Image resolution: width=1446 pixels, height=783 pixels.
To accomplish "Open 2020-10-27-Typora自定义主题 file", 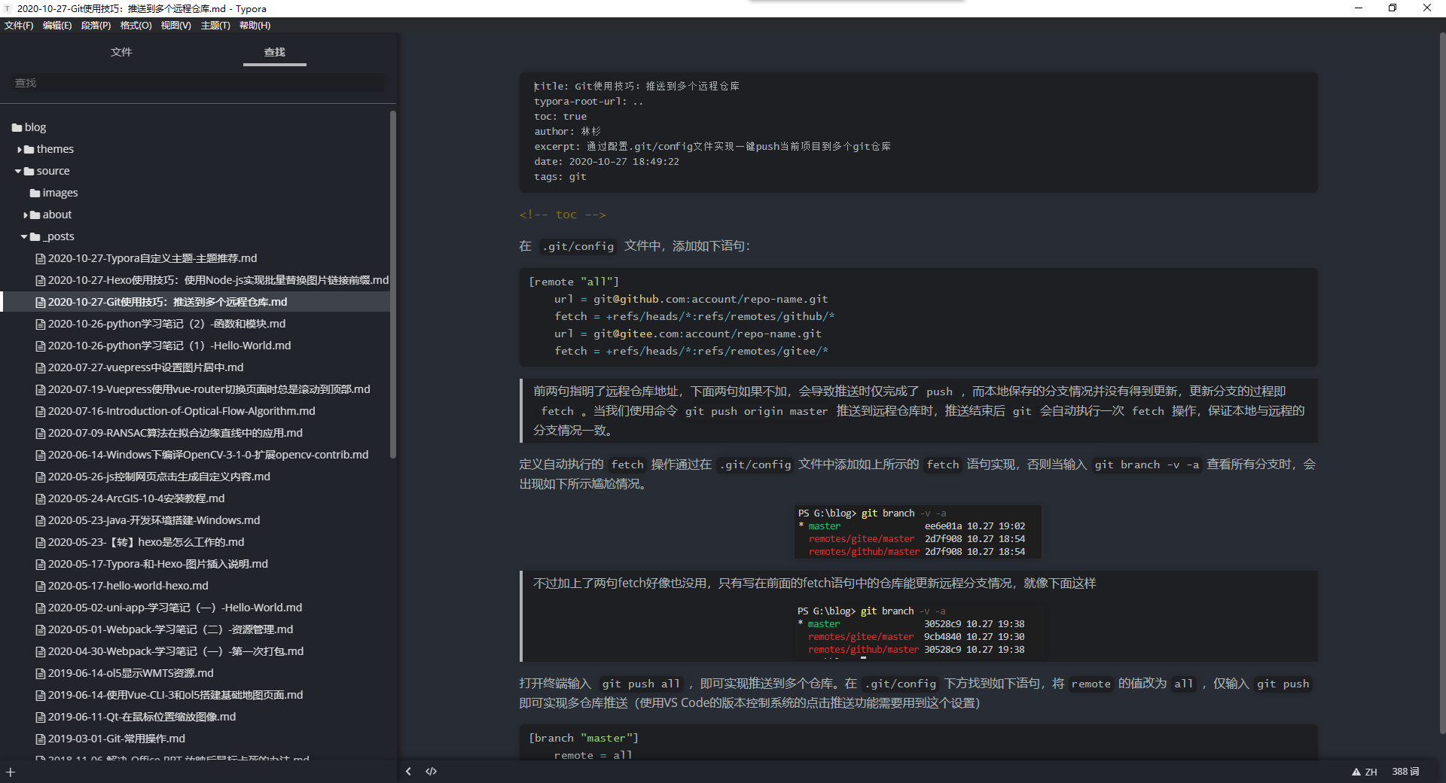I will 152,258.
